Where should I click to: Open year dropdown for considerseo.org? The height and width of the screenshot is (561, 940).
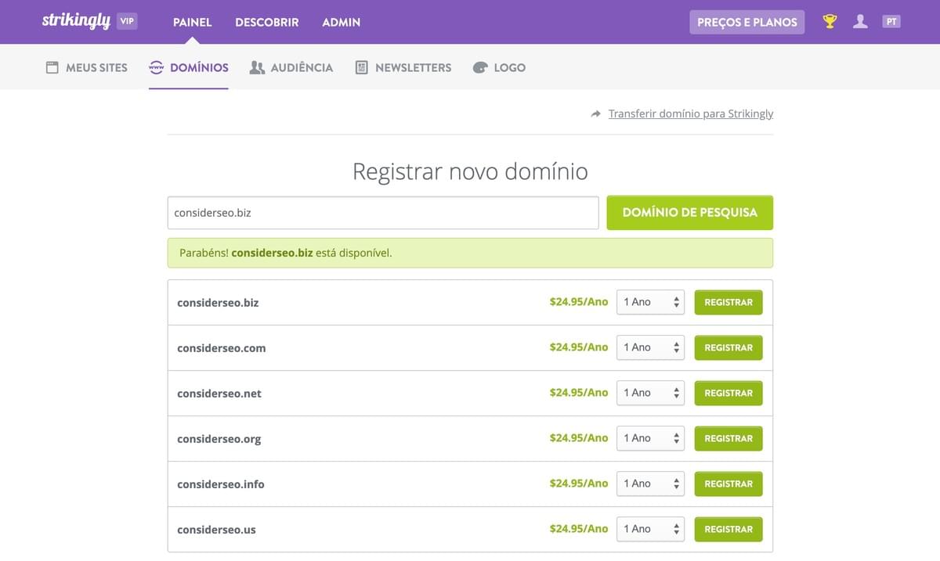(x=650, y=438)
